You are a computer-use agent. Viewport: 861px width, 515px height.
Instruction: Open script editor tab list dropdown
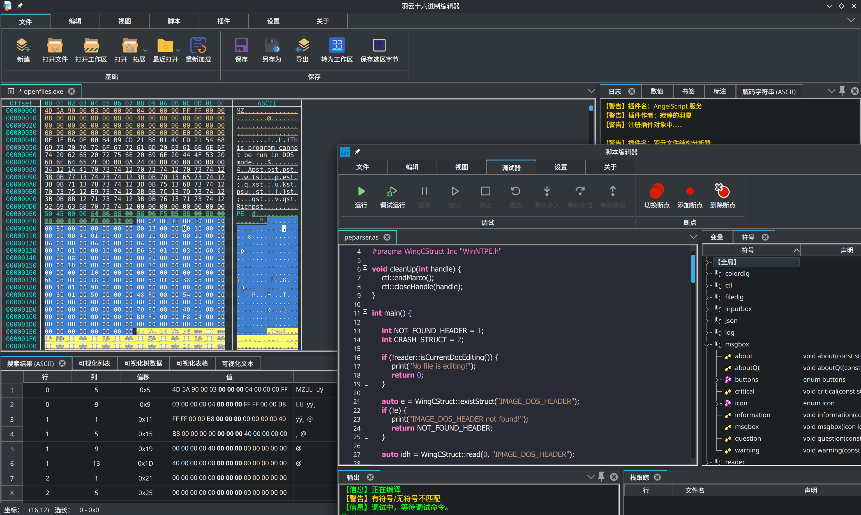pyautogui.click(x=693, y=237)
